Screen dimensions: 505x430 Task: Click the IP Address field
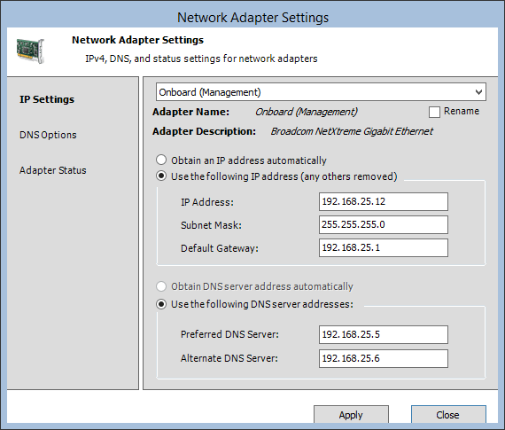point(384,202)
